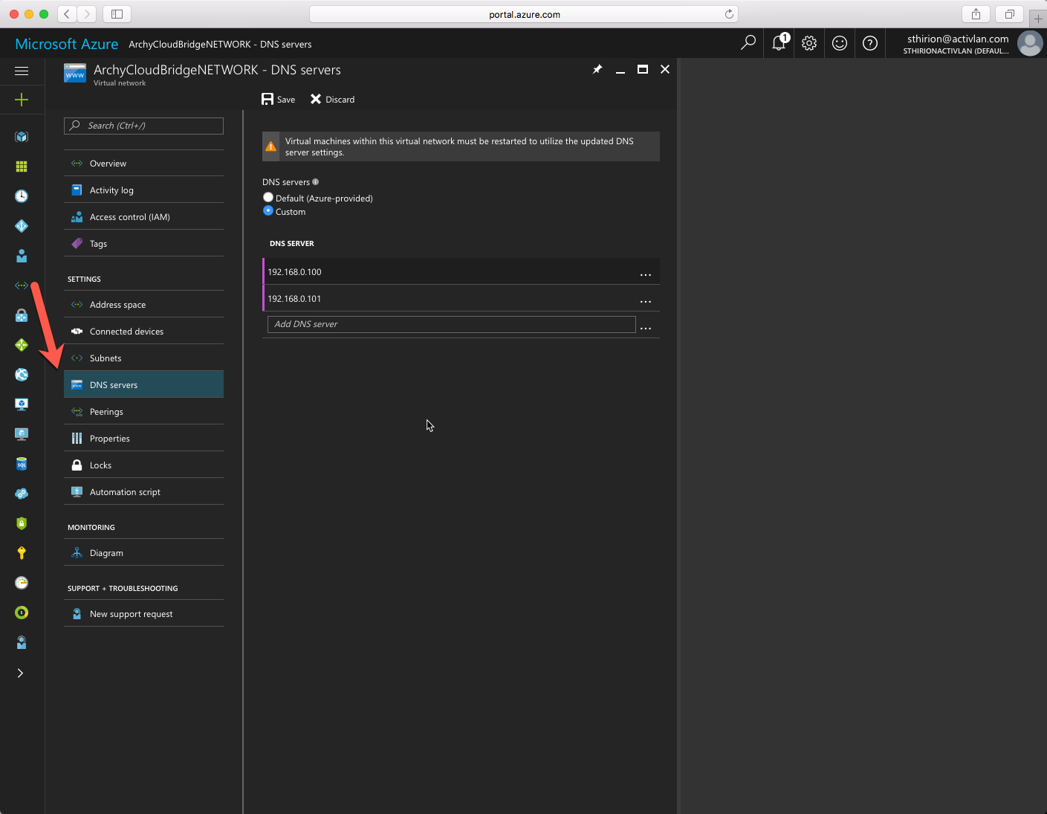Open the hamburger menu in left sidebar
This screenshot has height=814, width=1047.
pos(22,71)
